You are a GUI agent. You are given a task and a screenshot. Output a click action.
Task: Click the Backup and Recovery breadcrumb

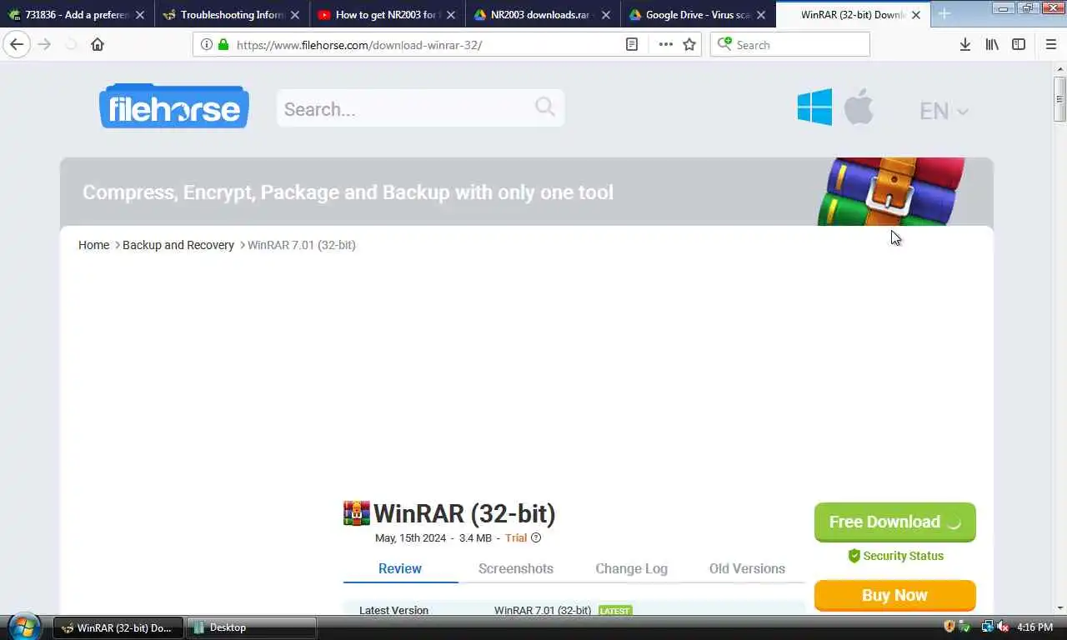pos(178,245)
